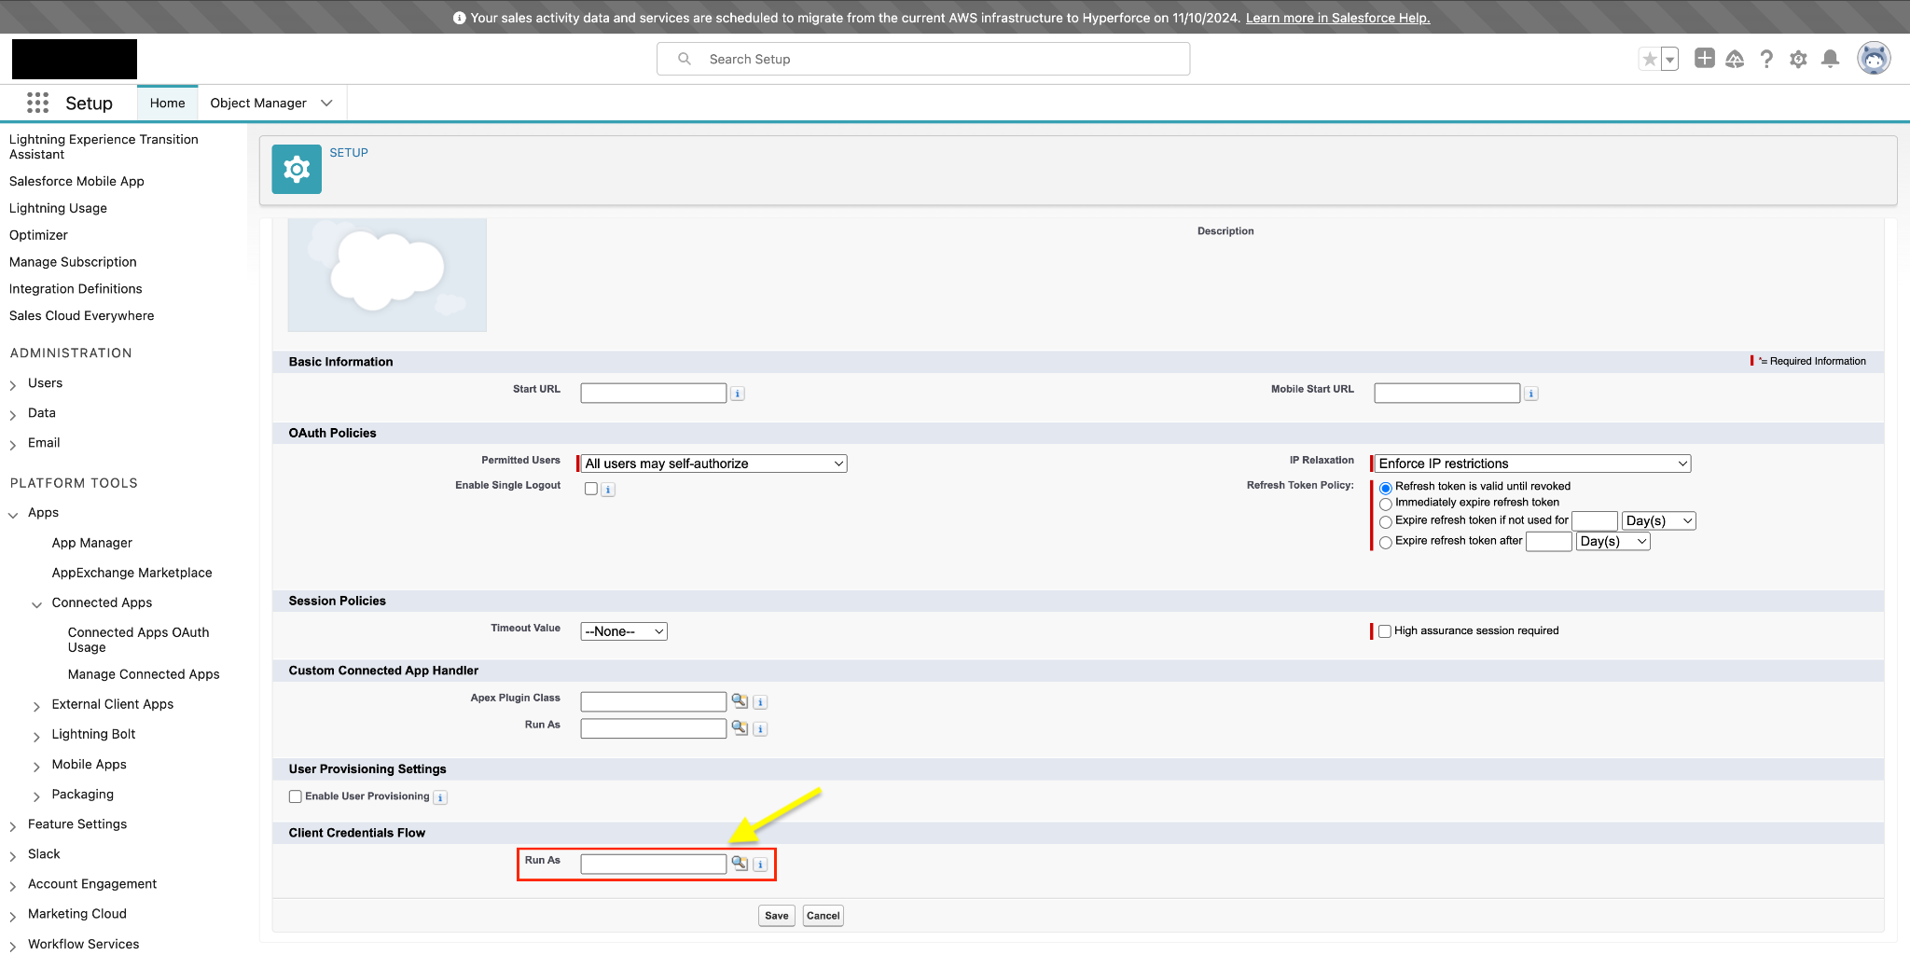Open the user profile avatar
This screenshot has height=955, width=1910.
(x=1874, y=59)
